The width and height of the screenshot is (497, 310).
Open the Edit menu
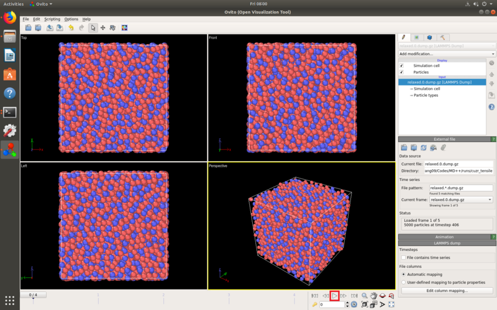(x=37, y=19)
